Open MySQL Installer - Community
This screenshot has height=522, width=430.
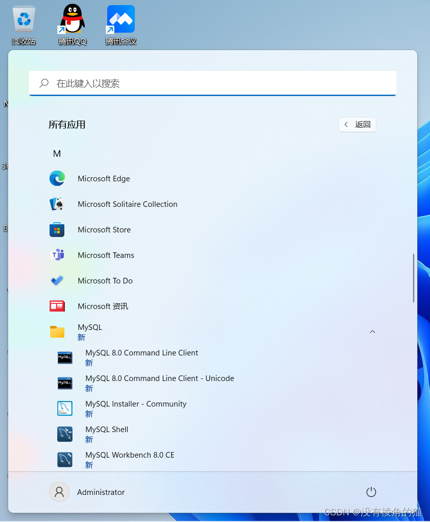pos(136,408)
